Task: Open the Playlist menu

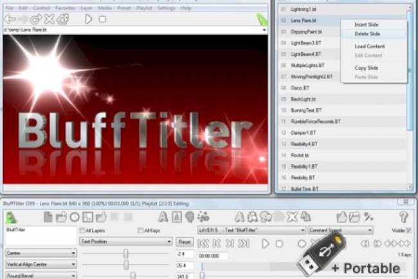Action: (144, 8)
